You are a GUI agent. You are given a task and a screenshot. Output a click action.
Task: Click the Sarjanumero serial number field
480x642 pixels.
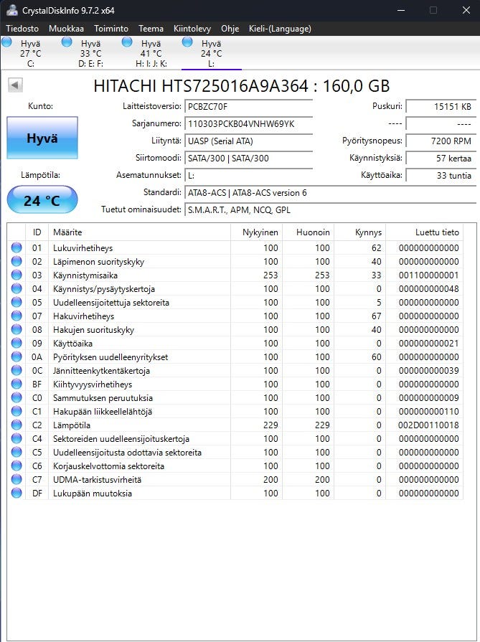pyautogui.click(x=248, y=123)
